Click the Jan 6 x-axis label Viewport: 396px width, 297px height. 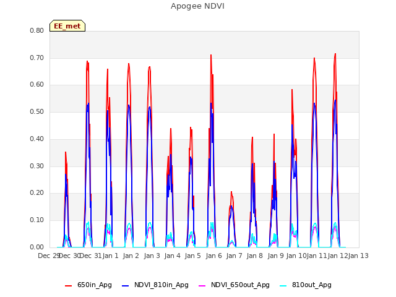[214, 256]
